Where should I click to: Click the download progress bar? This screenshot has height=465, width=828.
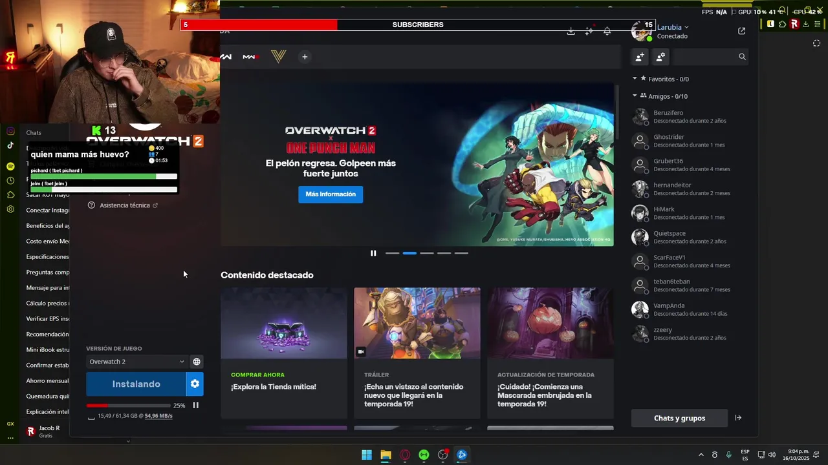click(x=129, y=406)
